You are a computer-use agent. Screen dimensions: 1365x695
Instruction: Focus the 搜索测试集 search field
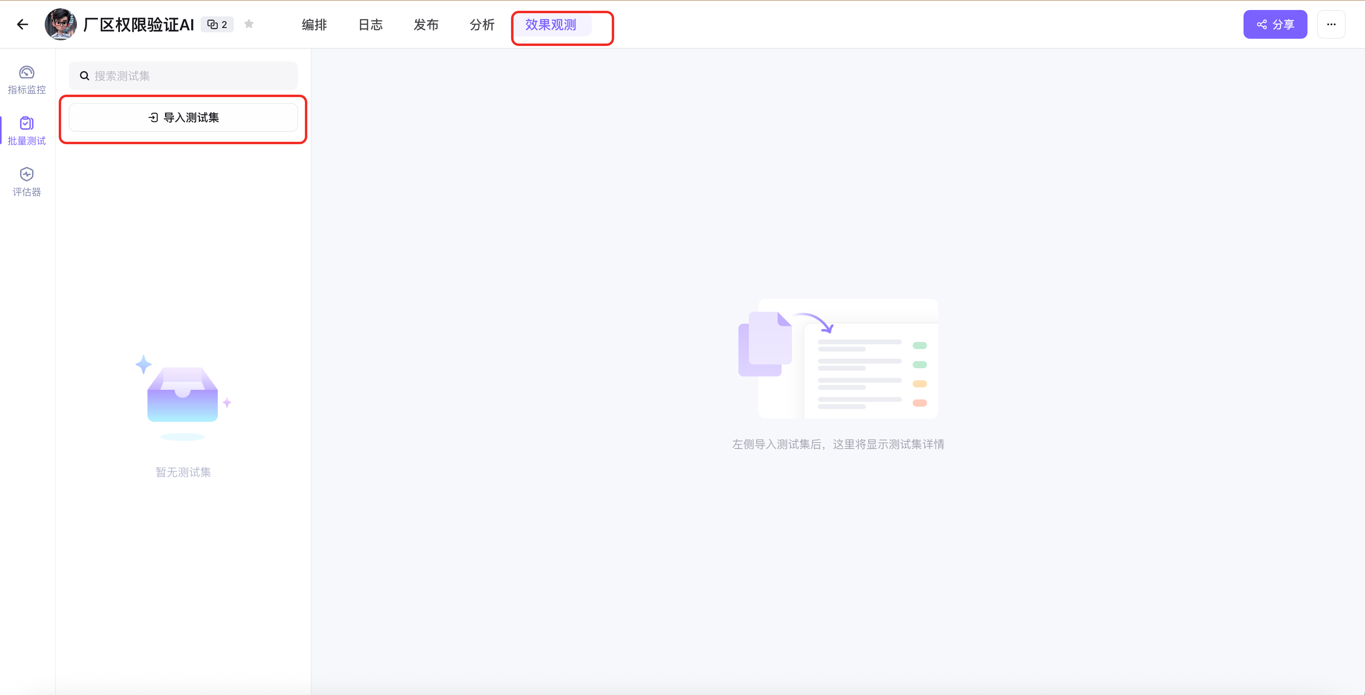tap(191, 76)
